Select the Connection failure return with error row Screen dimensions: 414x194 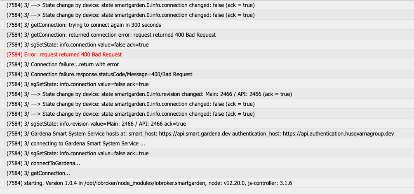[209, 64]
